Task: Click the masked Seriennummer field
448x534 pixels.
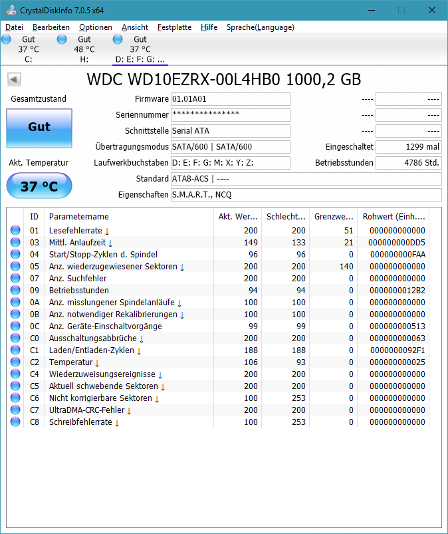Action: click(231, 115)
